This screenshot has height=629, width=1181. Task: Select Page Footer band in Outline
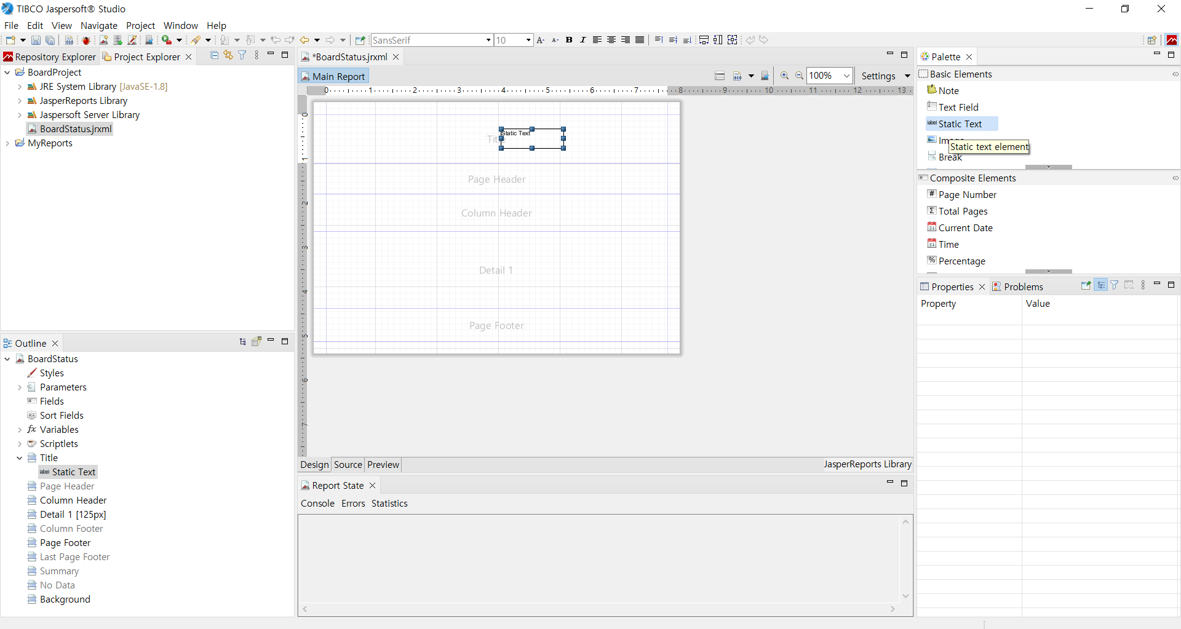click(x=59, y=543)
